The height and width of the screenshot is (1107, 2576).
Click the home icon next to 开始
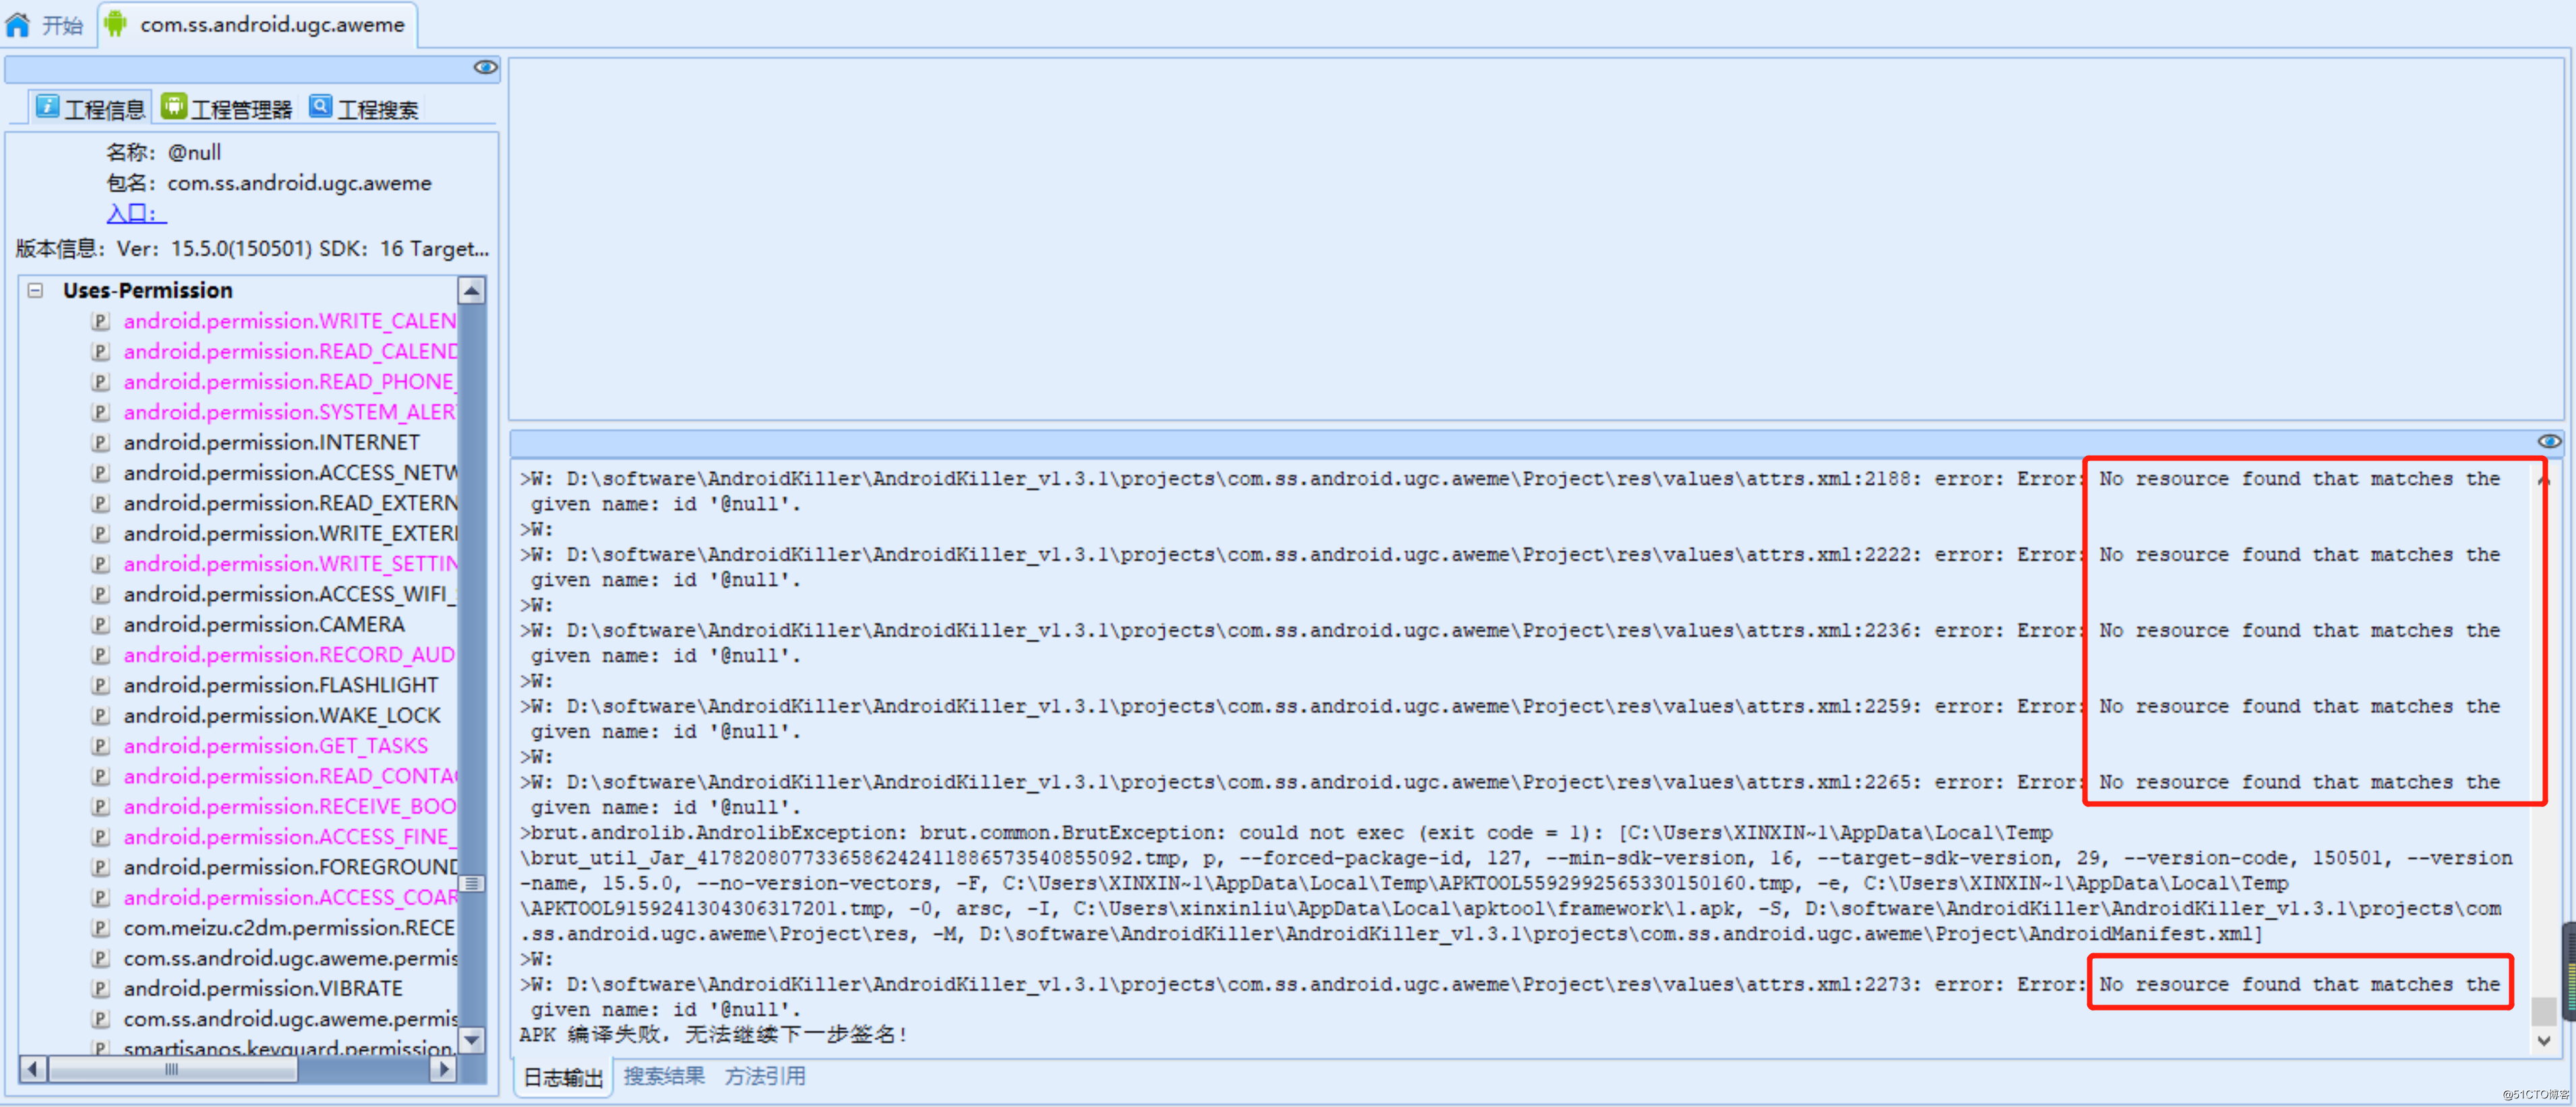(18, 24)
